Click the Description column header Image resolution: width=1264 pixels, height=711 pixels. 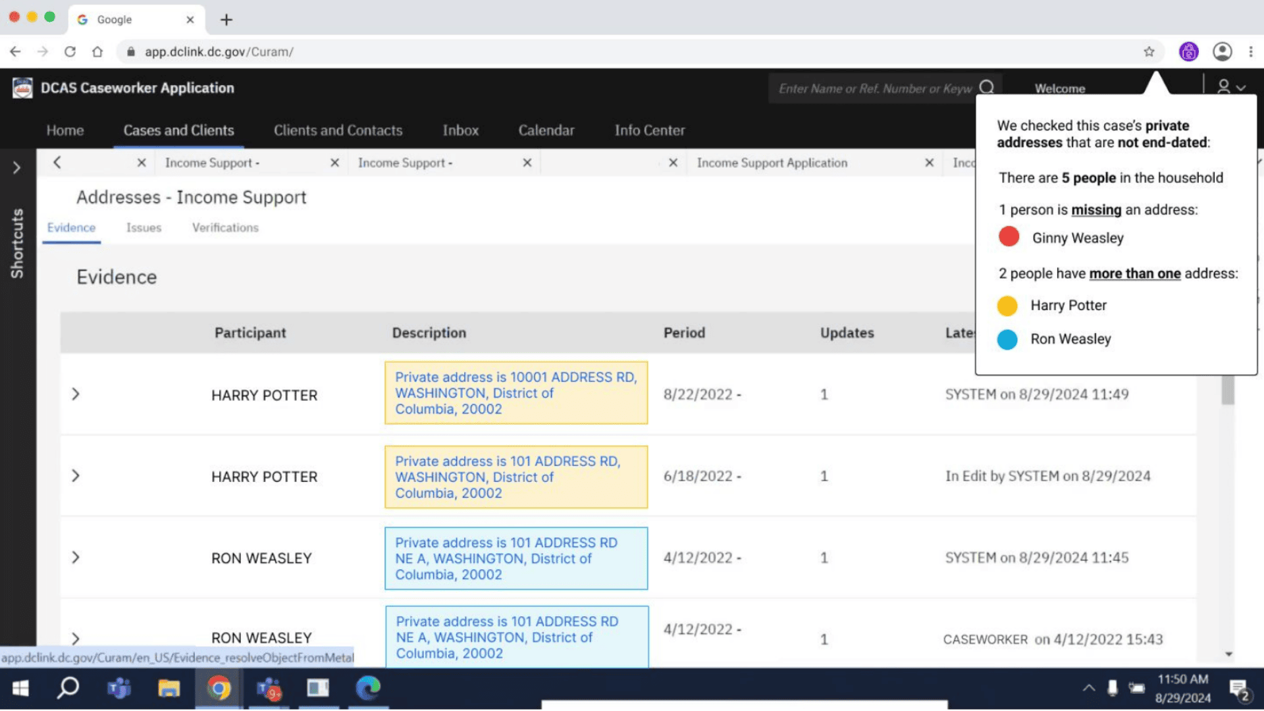click(x=429, y=333)
